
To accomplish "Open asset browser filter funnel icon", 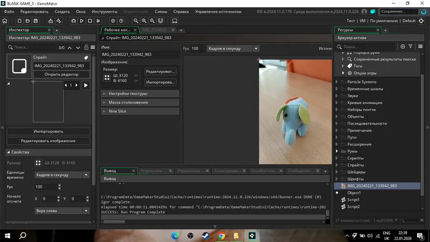I will 410,47.
